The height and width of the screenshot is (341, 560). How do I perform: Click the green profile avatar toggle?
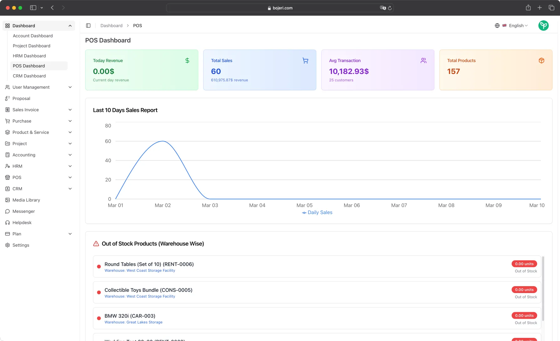click(x=543, y=25)
